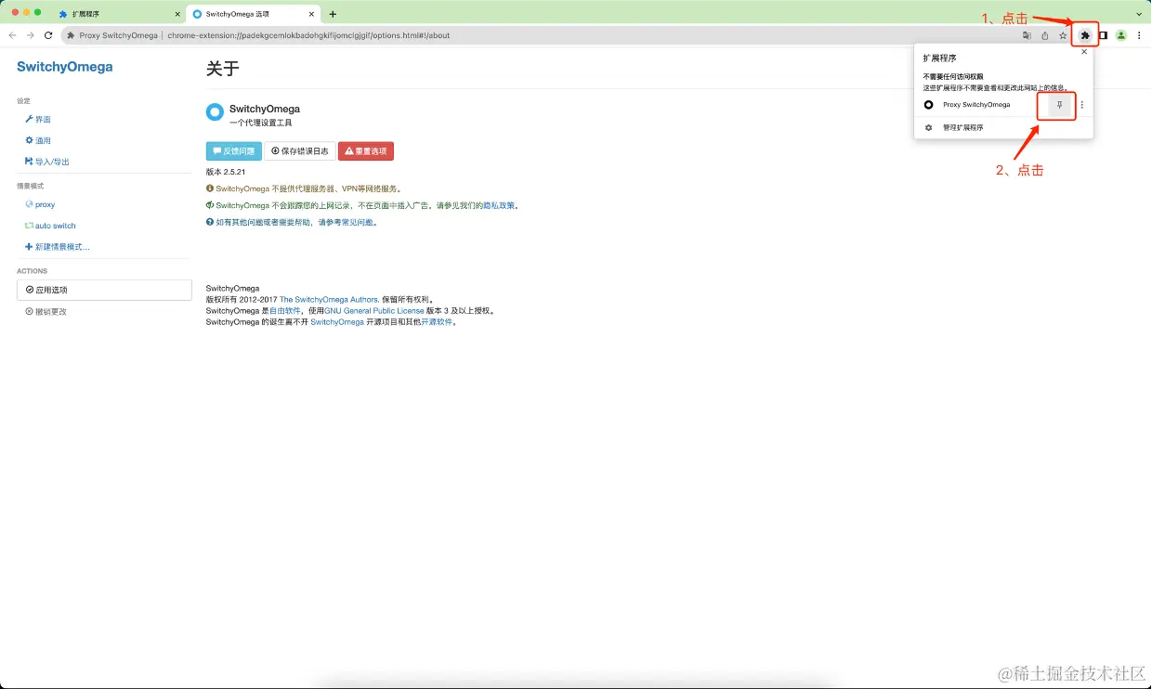Viewport: 1152px width, 689px height.
Task: Click the translate page icon
Action: coord(1027,35)
